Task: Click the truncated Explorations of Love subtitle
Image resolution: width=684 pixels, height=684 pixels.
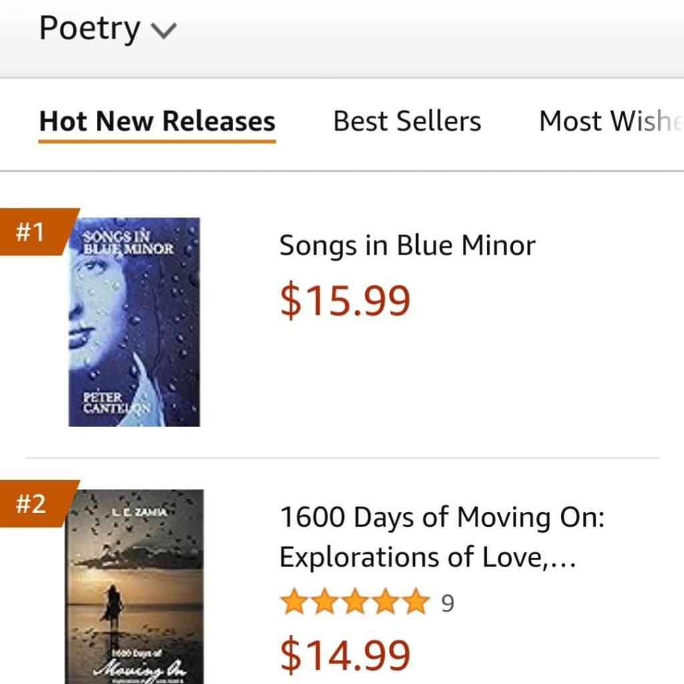Action: click(427, 557)
